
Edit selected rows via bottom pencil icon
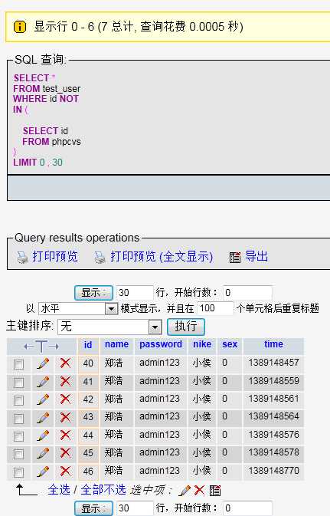(x=185, y=491)
